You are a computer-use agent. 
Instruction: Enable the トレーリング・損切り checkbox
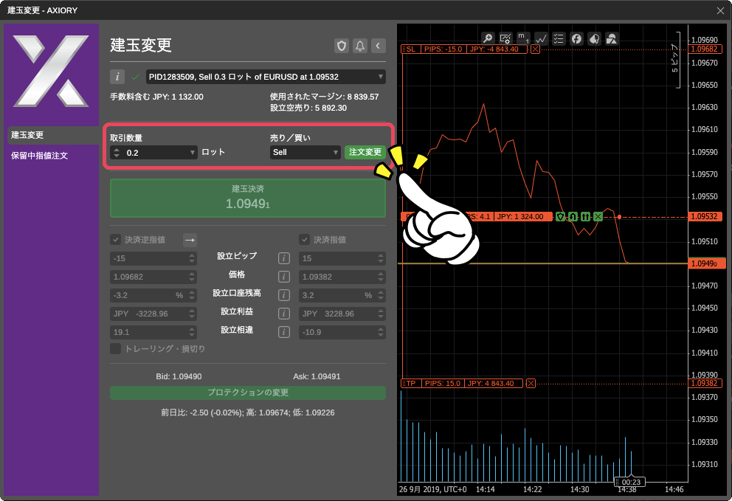point(115,349)
